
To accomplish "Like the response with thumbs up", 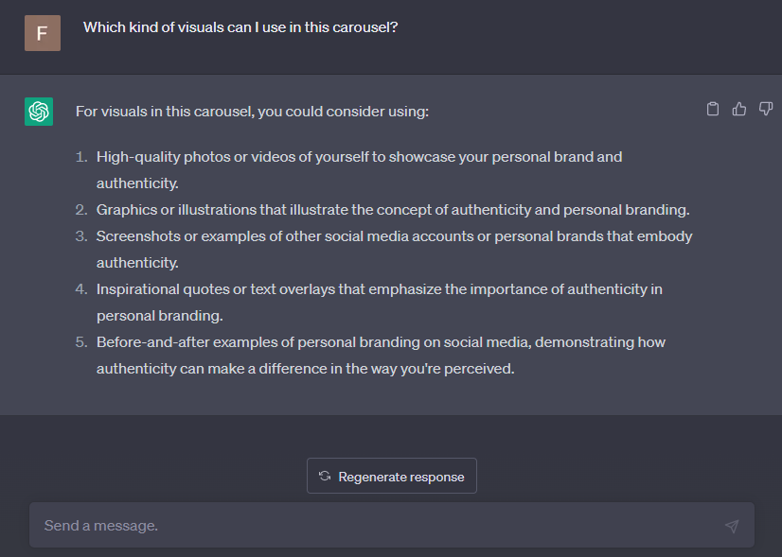I will point(739,110).
